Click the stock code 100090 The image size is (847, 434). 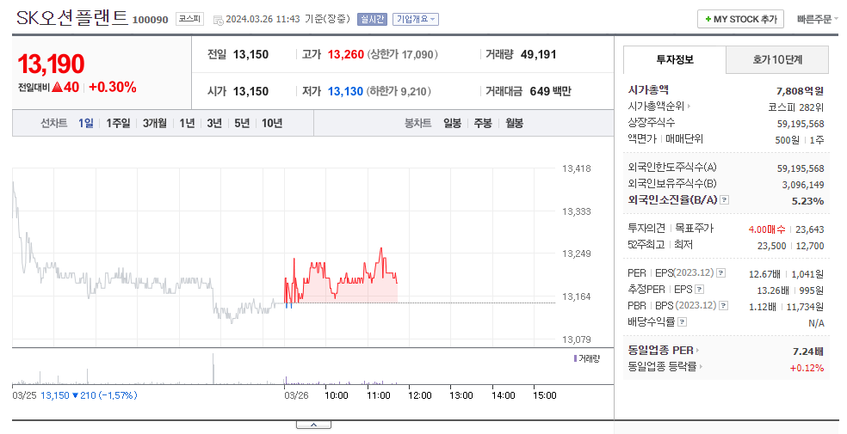click(150, 20)
